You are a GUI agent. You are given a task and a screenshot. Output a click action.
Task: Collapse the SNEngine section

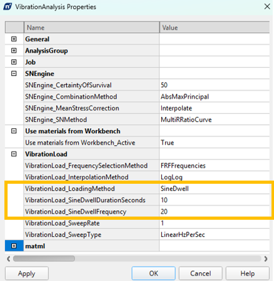[x=14, y=73]
